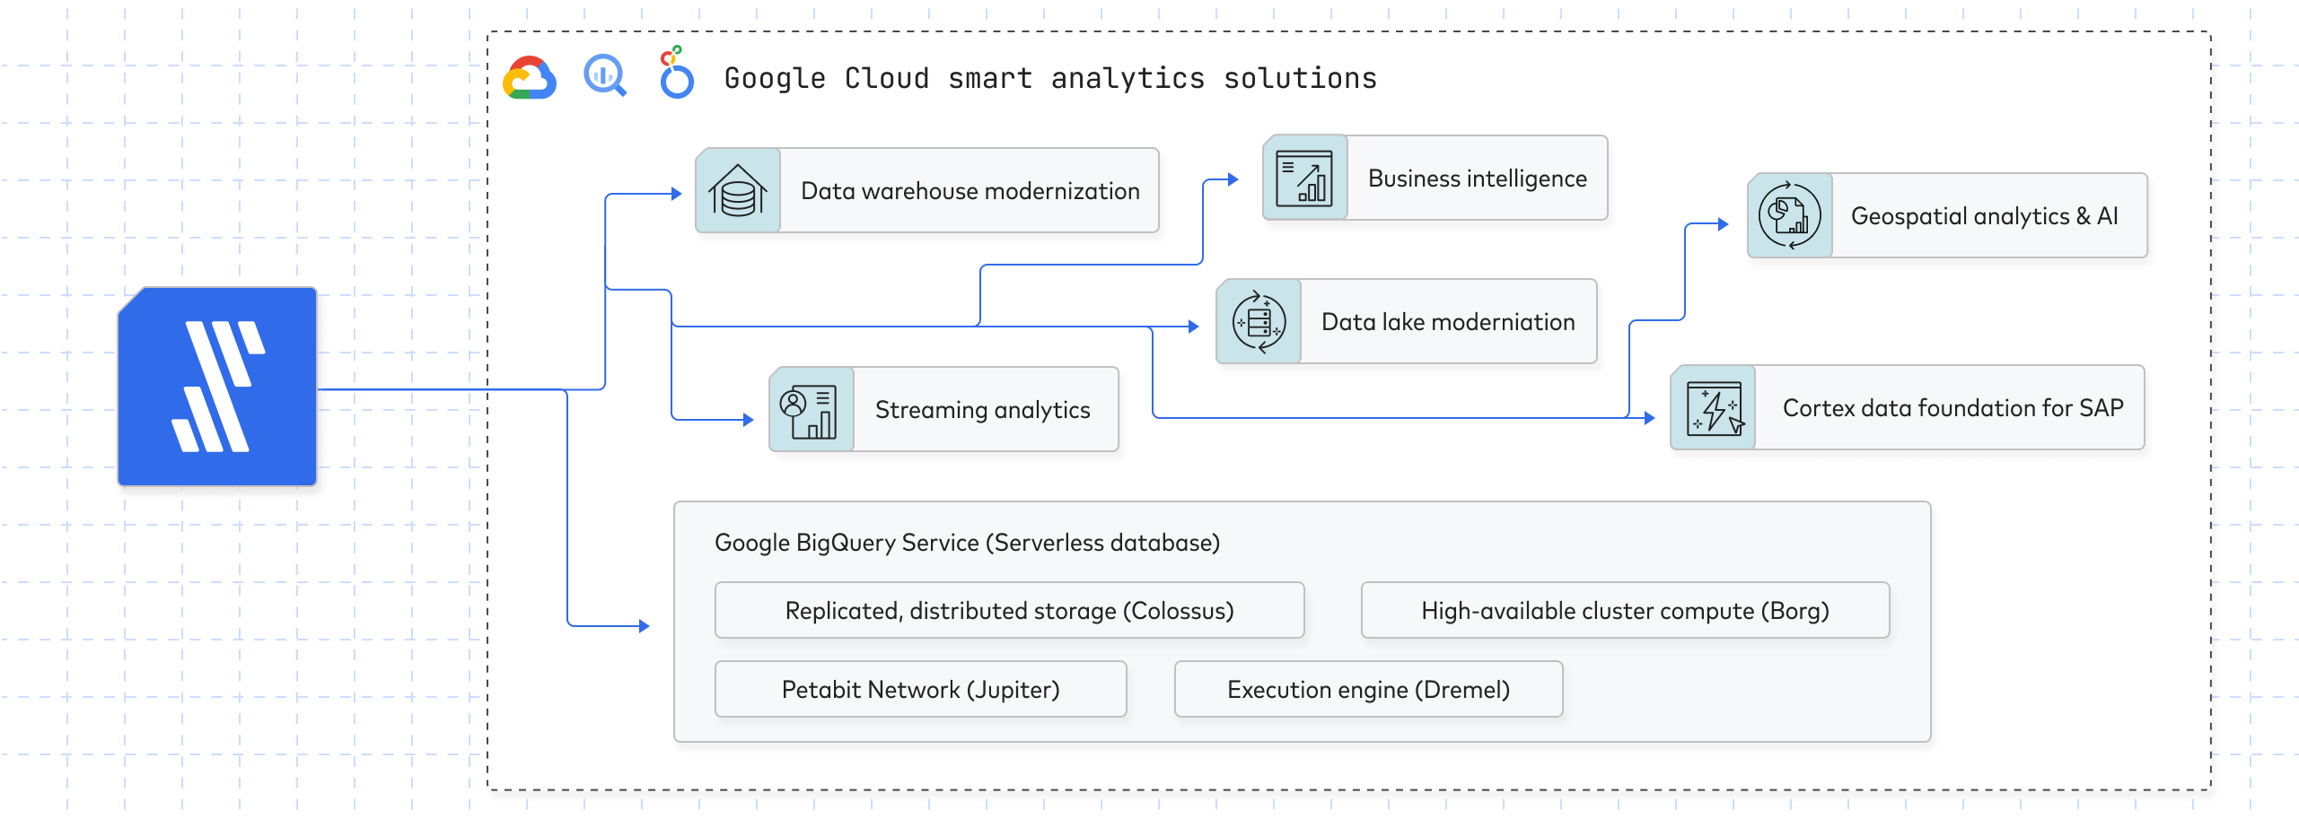Click the High-available cluster compute (Borg) box
Screen dimensions: 2299x819
pos(1625,610)
